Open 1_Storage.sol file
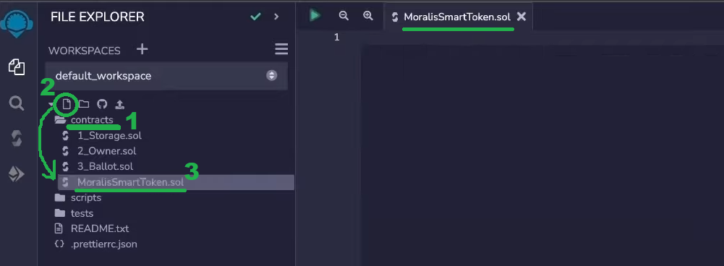The image size is (724, 266). coord(109,136)
